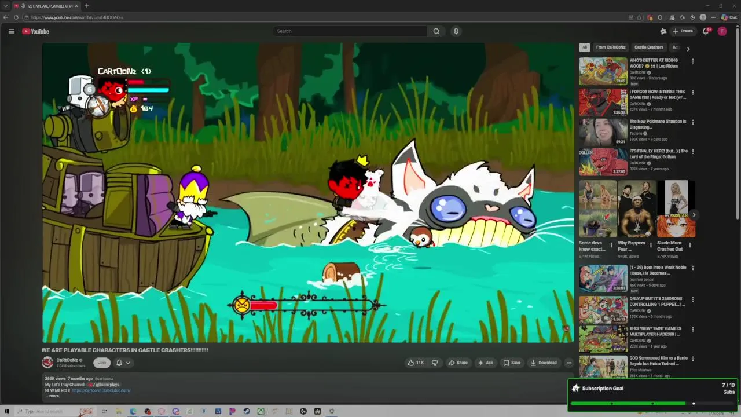Save the video to playlist

click(512, 363)
